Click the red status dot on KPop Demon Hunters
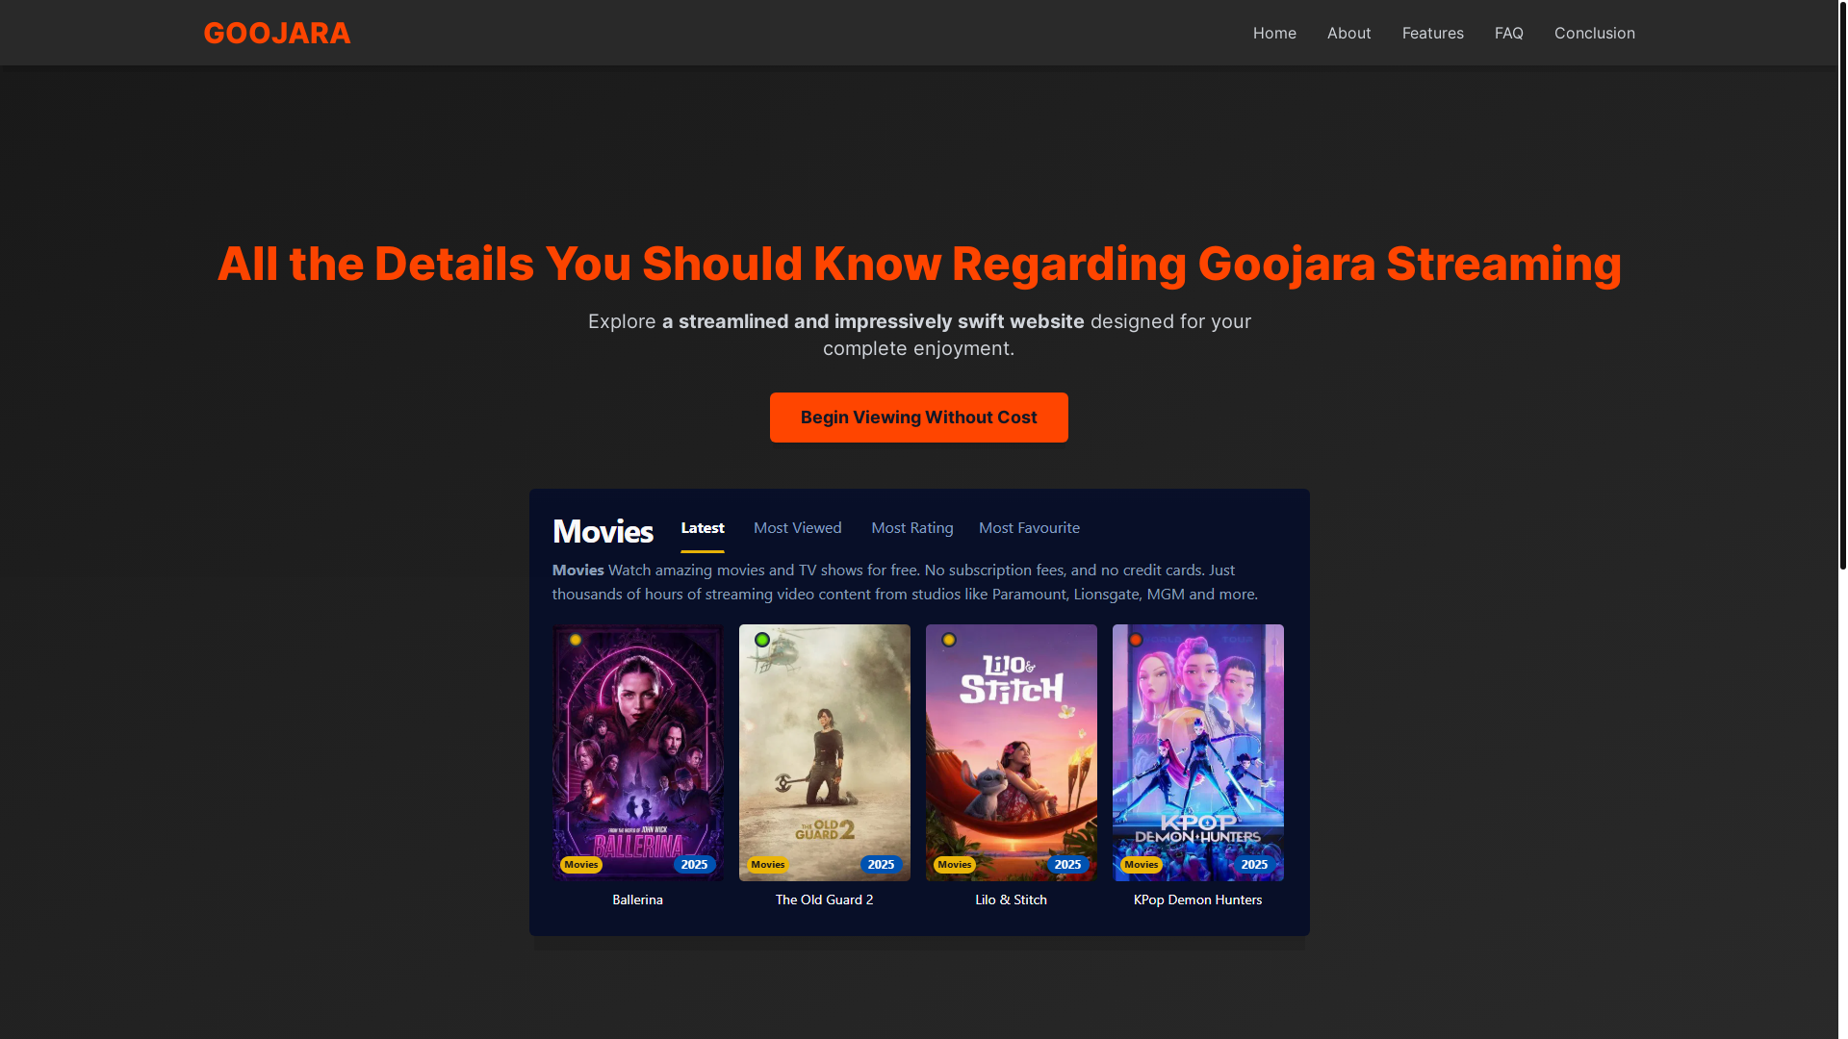Screen dimensions: 1848x1039 1136,640
